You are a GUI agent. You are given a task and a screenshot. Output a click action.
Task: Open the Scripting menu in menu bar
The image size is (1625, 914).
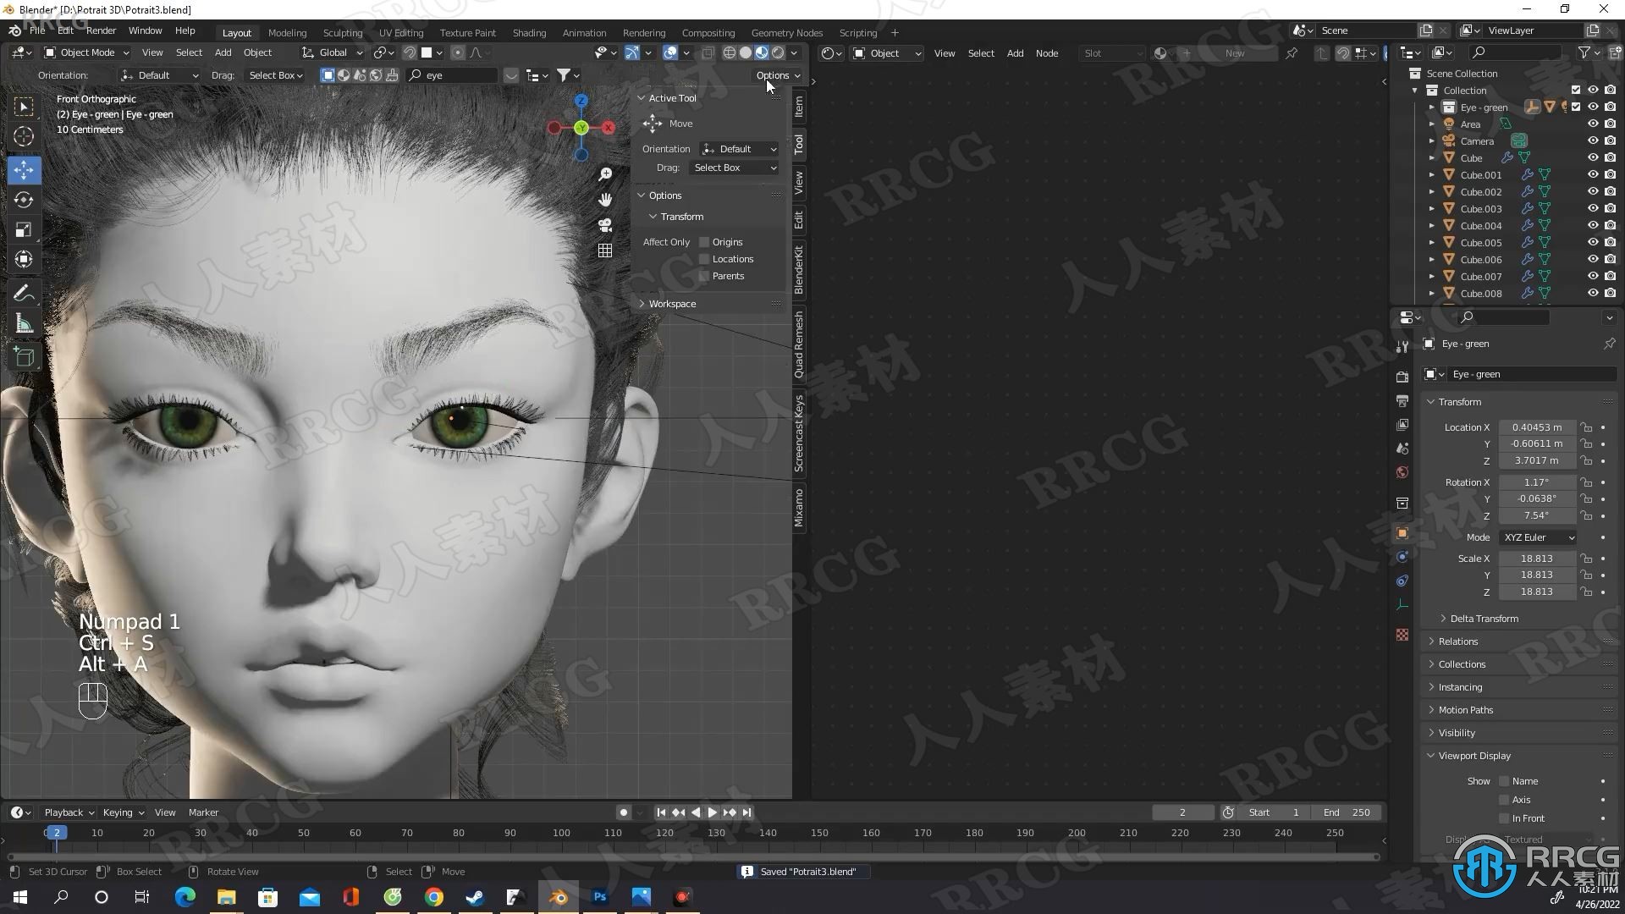[x=857, y=31]
